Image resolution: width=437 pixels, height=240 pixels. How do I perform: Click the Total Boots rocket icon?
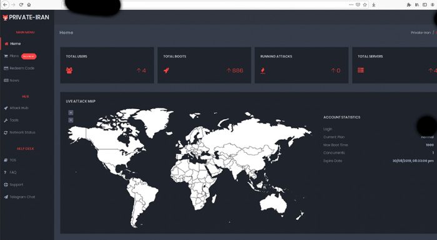pos(167,70)
